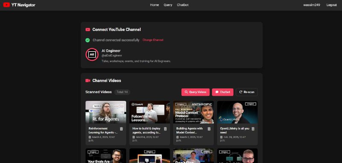This screenshot has height=163, width=342.
Task: Open the wassim249 profile link
Action: pos(312,5)
